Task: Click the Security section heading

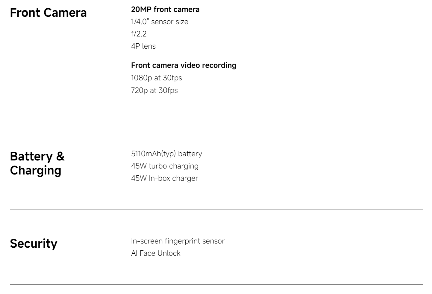Action: point(34,244)
